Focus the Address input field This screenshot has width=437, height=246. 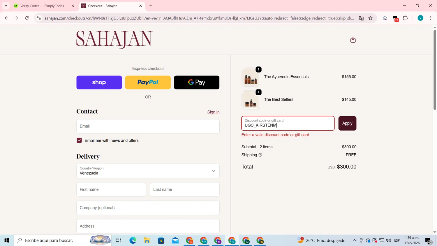tap(148, 226)
